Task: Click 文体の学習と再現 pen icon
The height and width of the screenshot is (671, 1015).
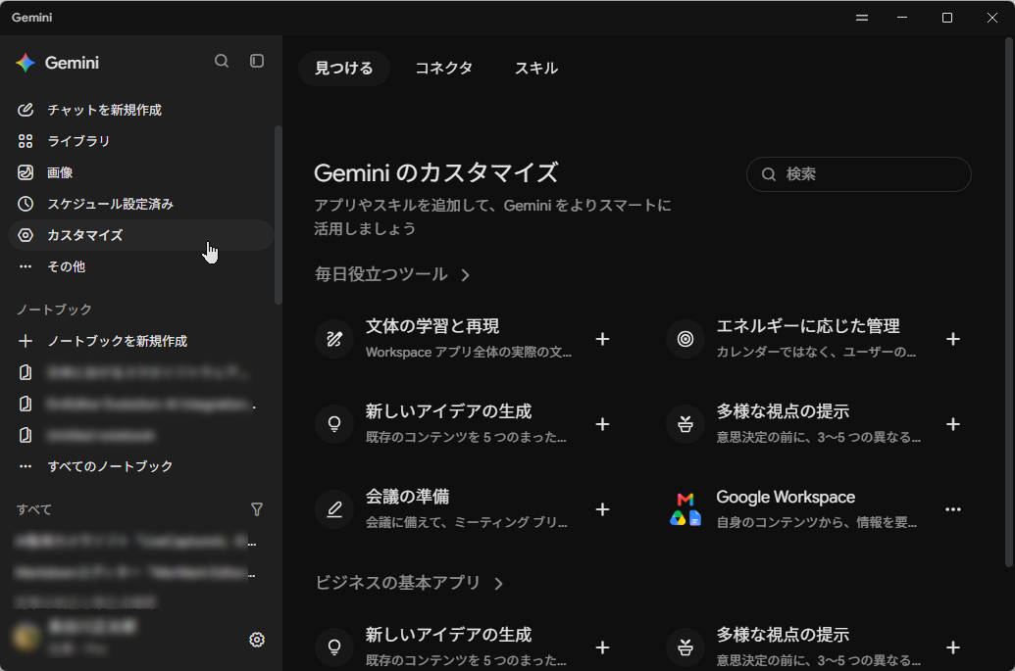Action: pyautogui.click(x=334, y=339)
